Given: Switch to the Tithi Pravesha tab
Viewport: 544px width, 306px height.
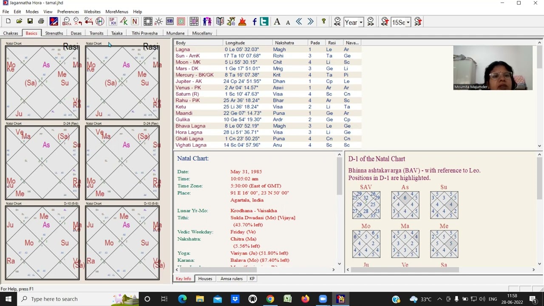Looking at the screenshot, I should [144, 33].
